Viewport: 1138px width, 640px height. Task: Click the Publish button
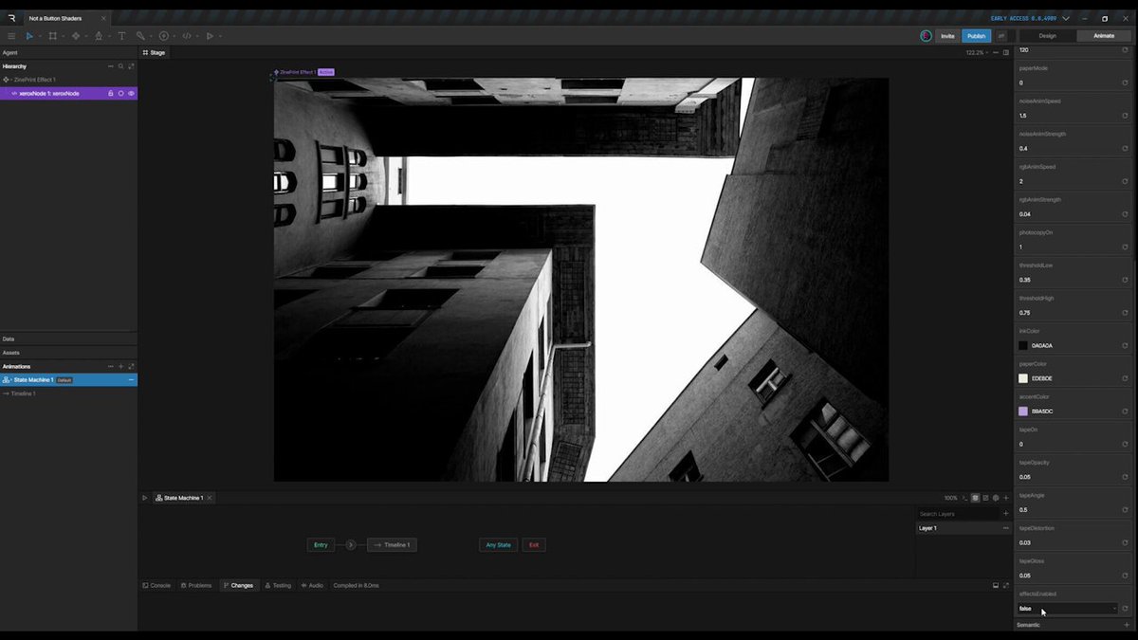tap(976, 36)
